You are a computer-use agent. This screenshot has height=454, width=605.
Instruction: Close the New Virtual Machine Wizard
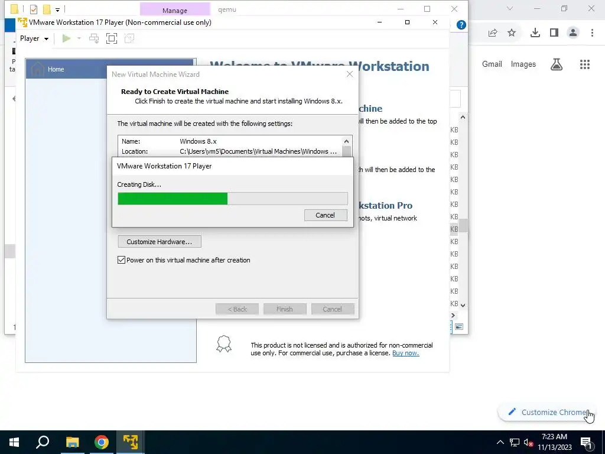click(x=350, y=74)
